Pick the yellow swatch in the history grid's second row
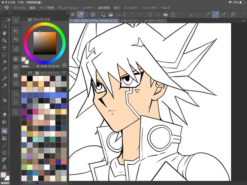Screen dimensions: 247x185 click(x=41, y=84)
